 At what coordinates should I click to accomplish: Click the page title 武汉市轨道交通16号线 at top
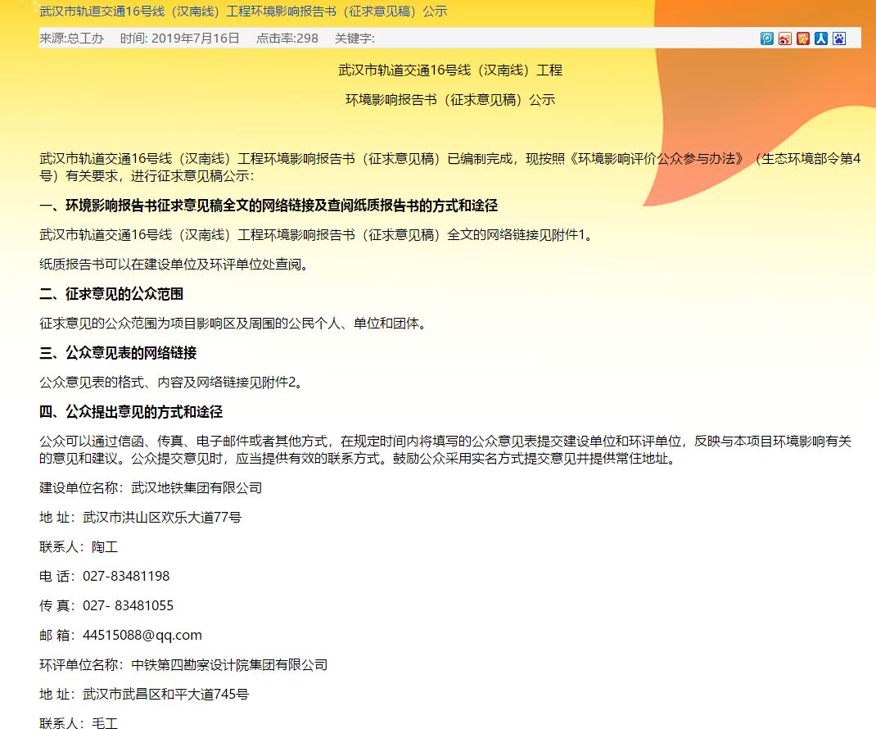[x=243, y=11]
